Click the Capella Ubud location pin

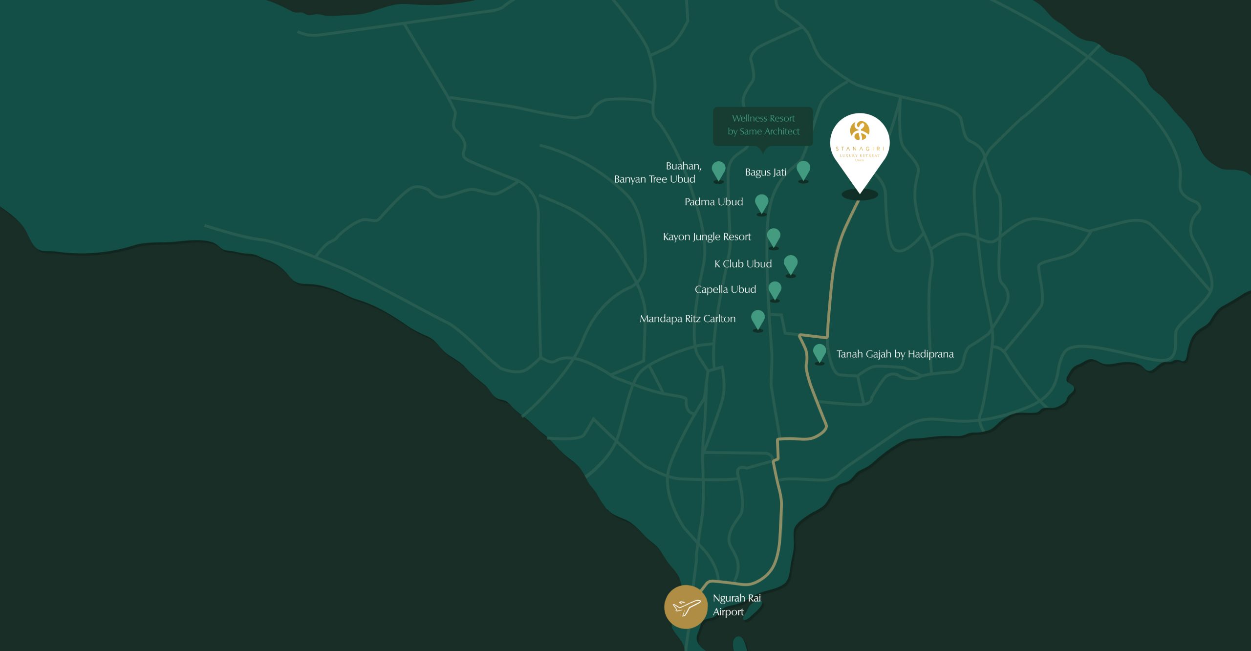pyautogui.click(x=775, y=291)
